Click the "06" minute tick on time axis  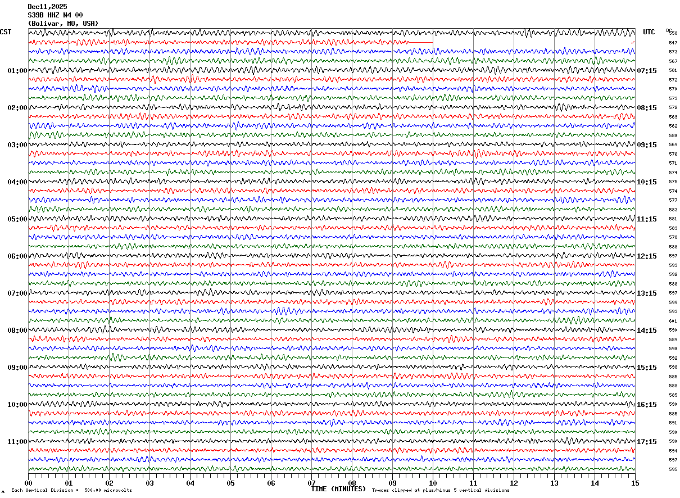271,483
